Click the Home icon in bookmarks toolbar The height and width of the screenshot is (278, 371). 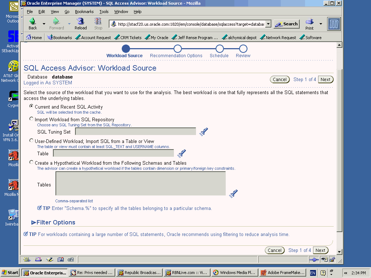pos(28,37)
